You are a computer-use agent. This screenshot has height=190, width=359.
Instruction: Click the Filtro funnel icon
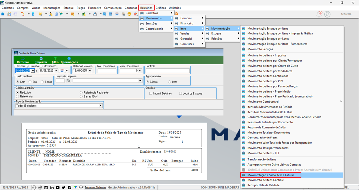coord(55,58)
